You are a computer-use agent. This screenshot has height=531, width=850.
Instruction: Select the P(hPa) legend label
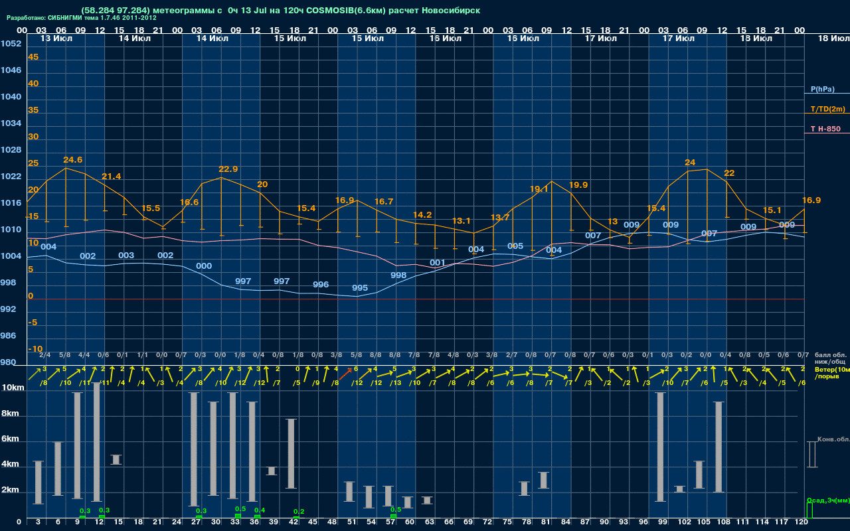[822, 89]
